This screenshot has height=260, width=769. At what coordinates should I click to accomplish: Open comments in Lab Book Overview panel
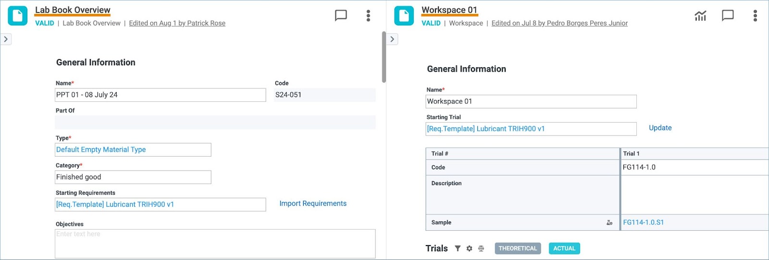(x=341, y=16)
